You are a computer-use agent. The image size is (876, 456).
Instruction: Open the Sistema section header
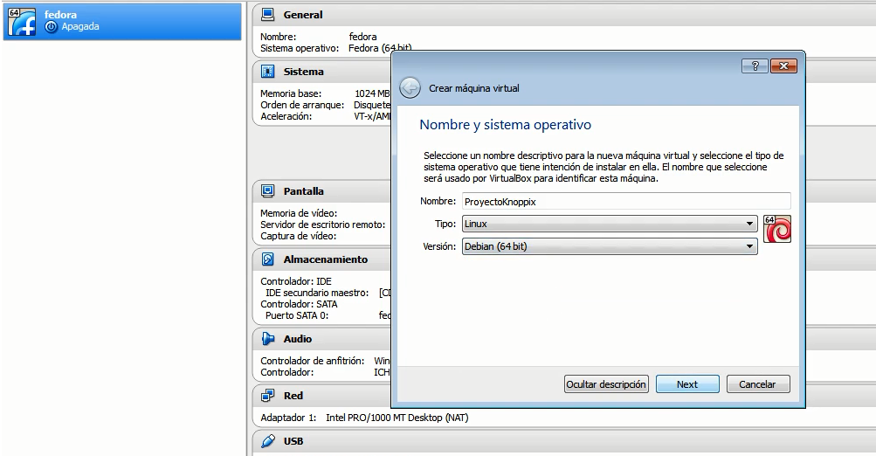(x=303, y=72)
